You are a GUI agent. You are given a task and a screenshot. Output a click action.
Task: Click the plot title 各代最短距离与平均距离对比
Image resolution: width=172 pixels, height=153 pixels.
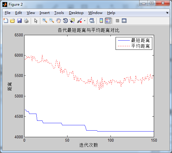pos(88,30)
